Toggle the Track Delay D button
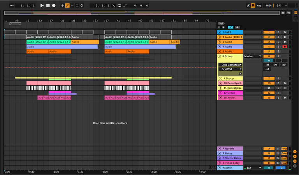299x175 pixels. [x=295, y=166]
